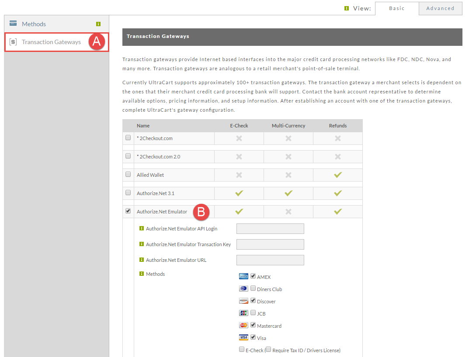Click Refunds checkmark for Authorize.Net 3.1

pyautogui.click(x=338, y=193)
